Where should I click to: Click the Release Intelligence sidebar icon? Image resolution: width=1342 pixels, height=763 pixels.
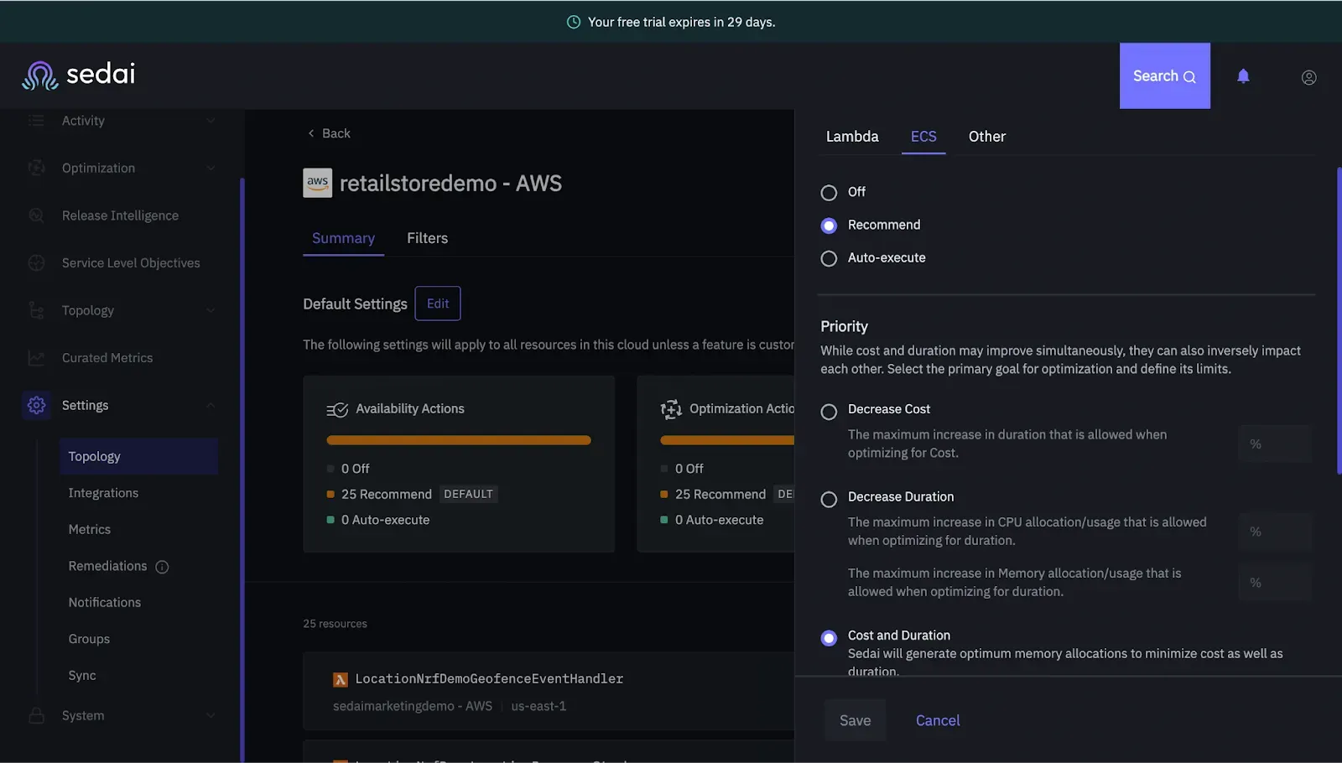point(36,215)
